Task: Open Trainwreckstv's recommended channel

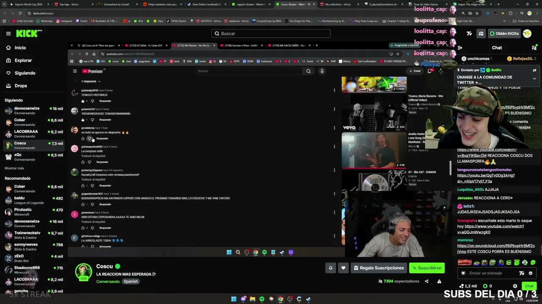Action: point(34,235)
